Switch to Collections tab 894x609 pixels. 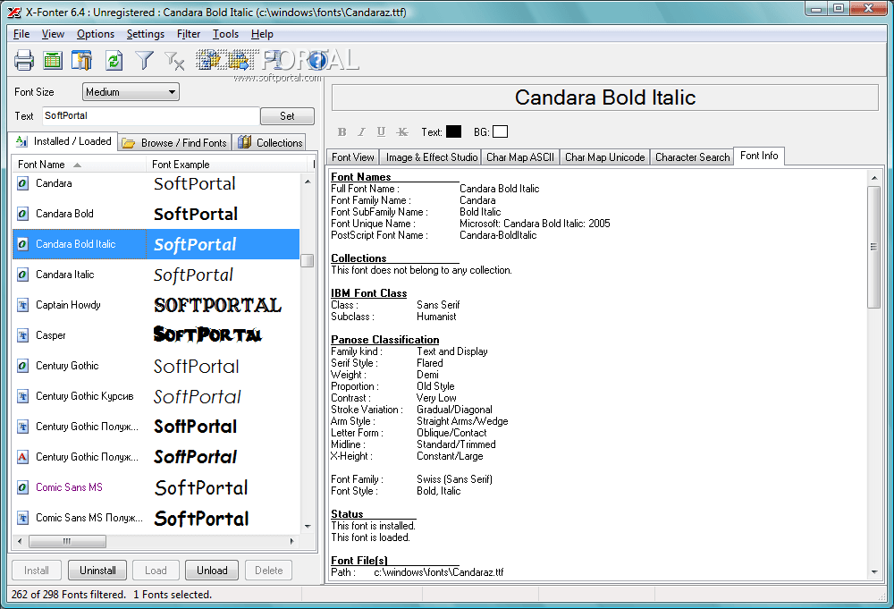tap(270, 142)
